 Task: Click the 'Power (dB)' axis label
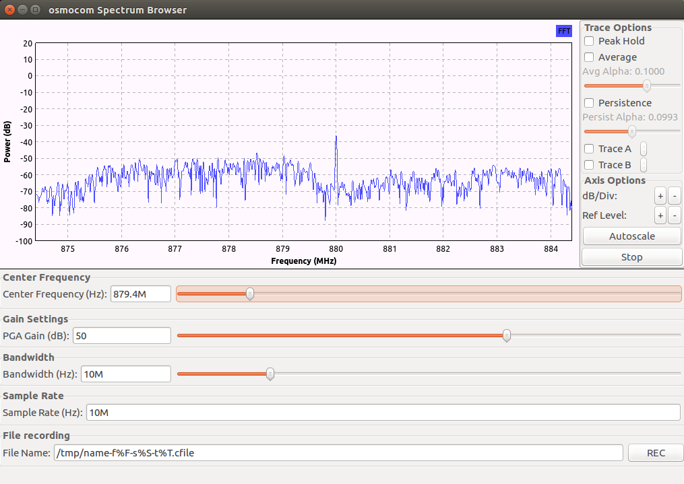(7, 141)
